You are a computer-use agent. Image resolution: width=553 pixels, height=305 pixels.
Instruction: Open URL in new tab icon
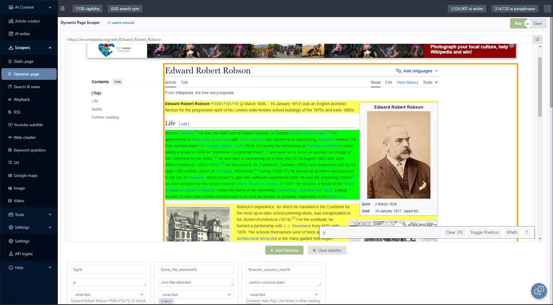pyautogui.click(x=537, y=39)
